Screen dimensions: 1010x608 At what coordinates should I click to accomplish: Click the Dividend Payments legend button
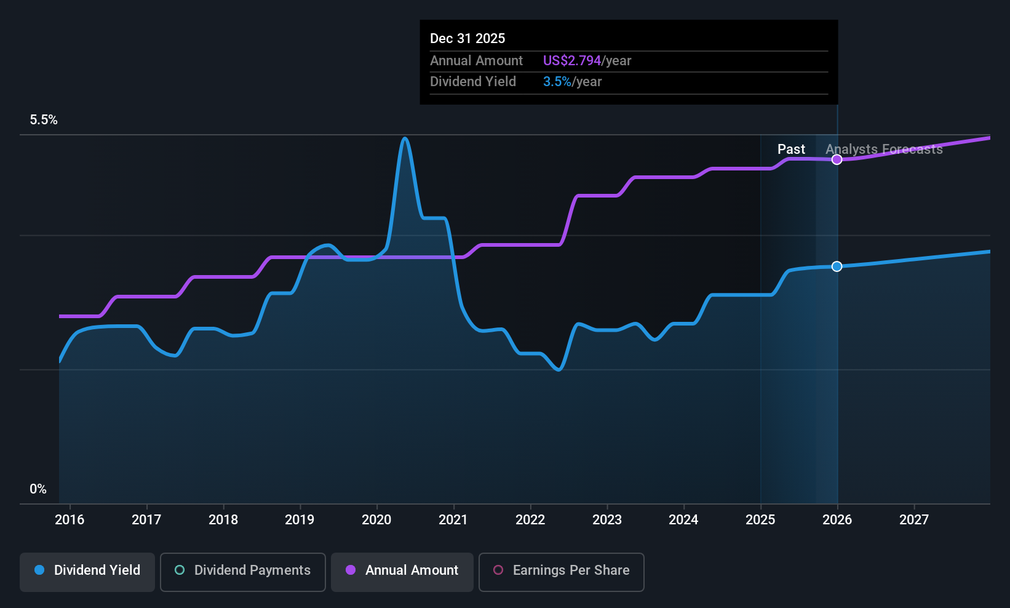pyautogui.click(x=242, y=571)
